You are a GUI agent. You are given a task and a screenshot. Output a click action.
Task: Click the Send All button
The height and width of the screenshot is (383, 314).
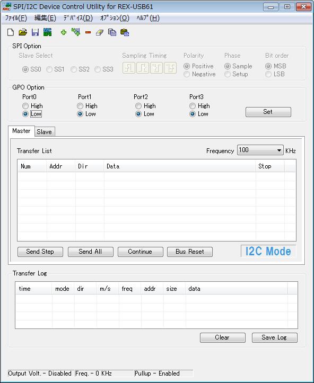point(91,252)
